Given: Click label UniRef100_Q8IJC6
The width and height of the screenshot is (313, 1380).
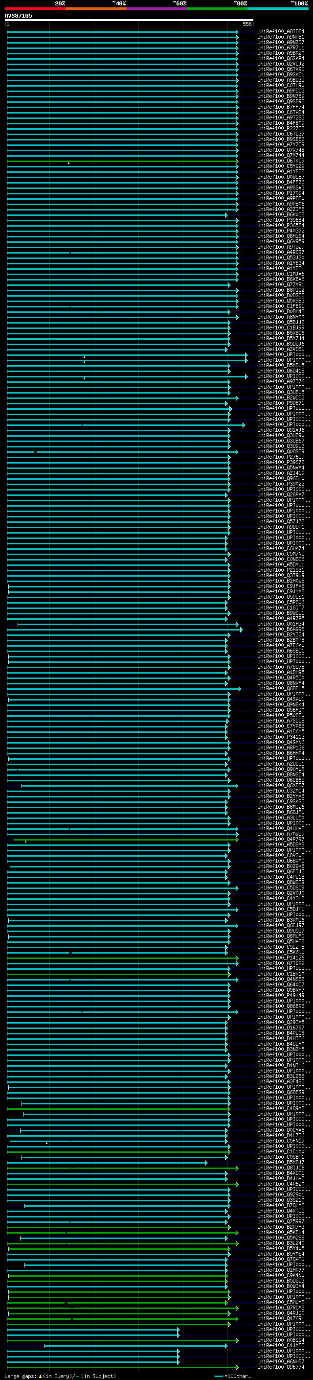Looking at the screenshot, I should click(x=280, y=1168).
